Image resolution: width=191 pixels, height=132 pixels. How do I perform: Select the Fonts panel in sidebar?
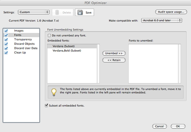click(18, 35)
